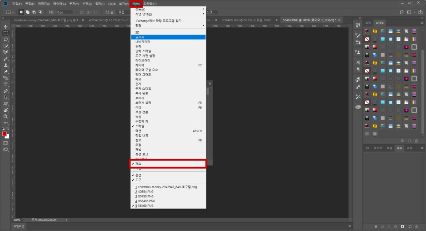Open the 스타일 style dropdown in options bar

click(x=123, y=12)
